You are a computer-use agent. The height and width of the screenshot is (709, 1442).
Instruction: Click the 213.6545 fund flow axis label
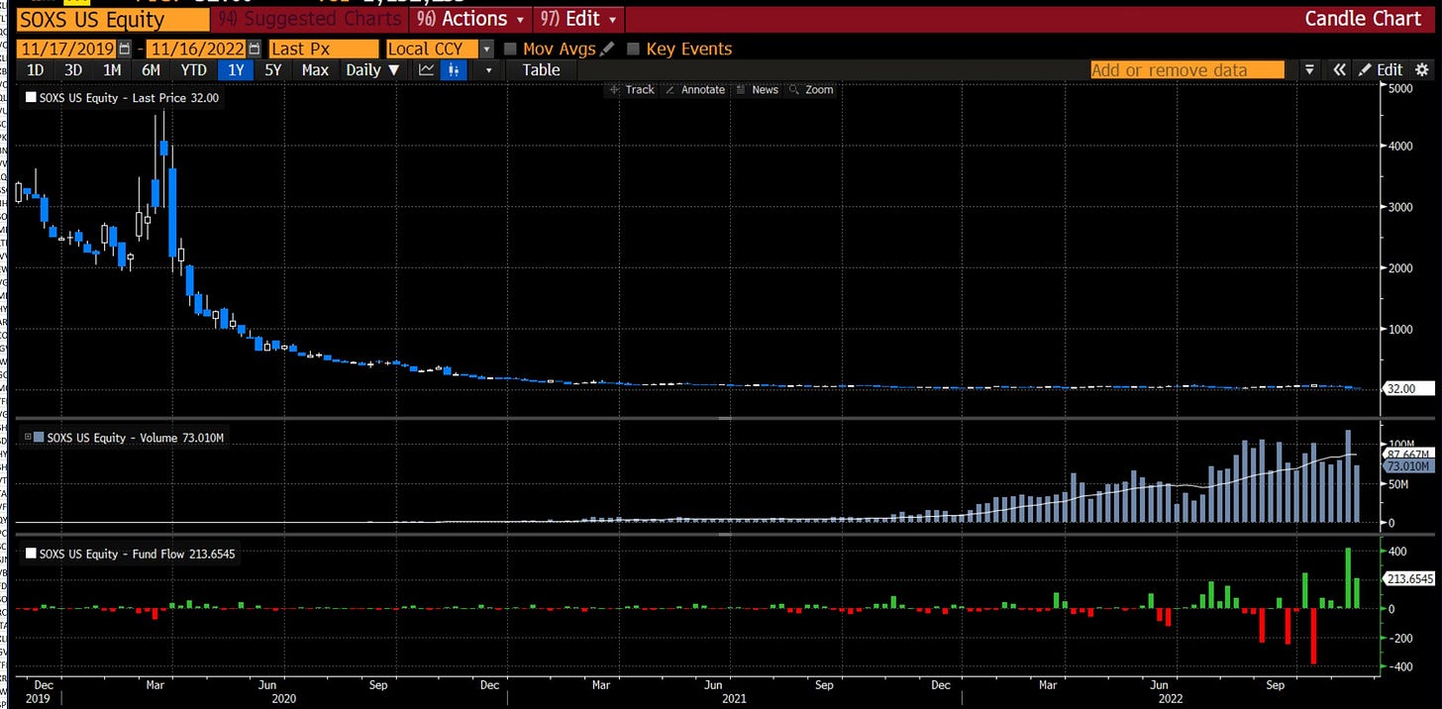[x=1410, y=578]
